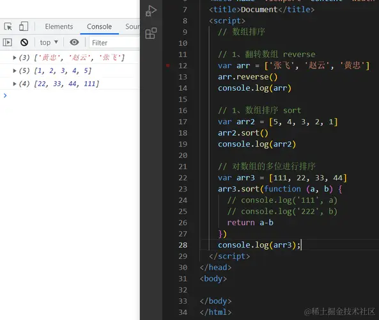Open the top context dropdown
379x320 pixels.
coord(49,43)
